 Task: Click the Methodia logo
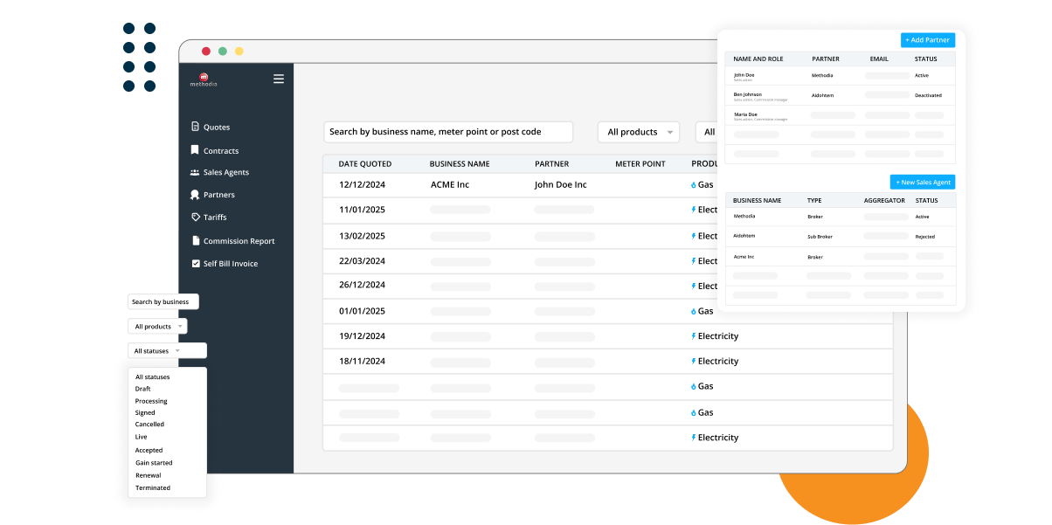tap(204, 79)
